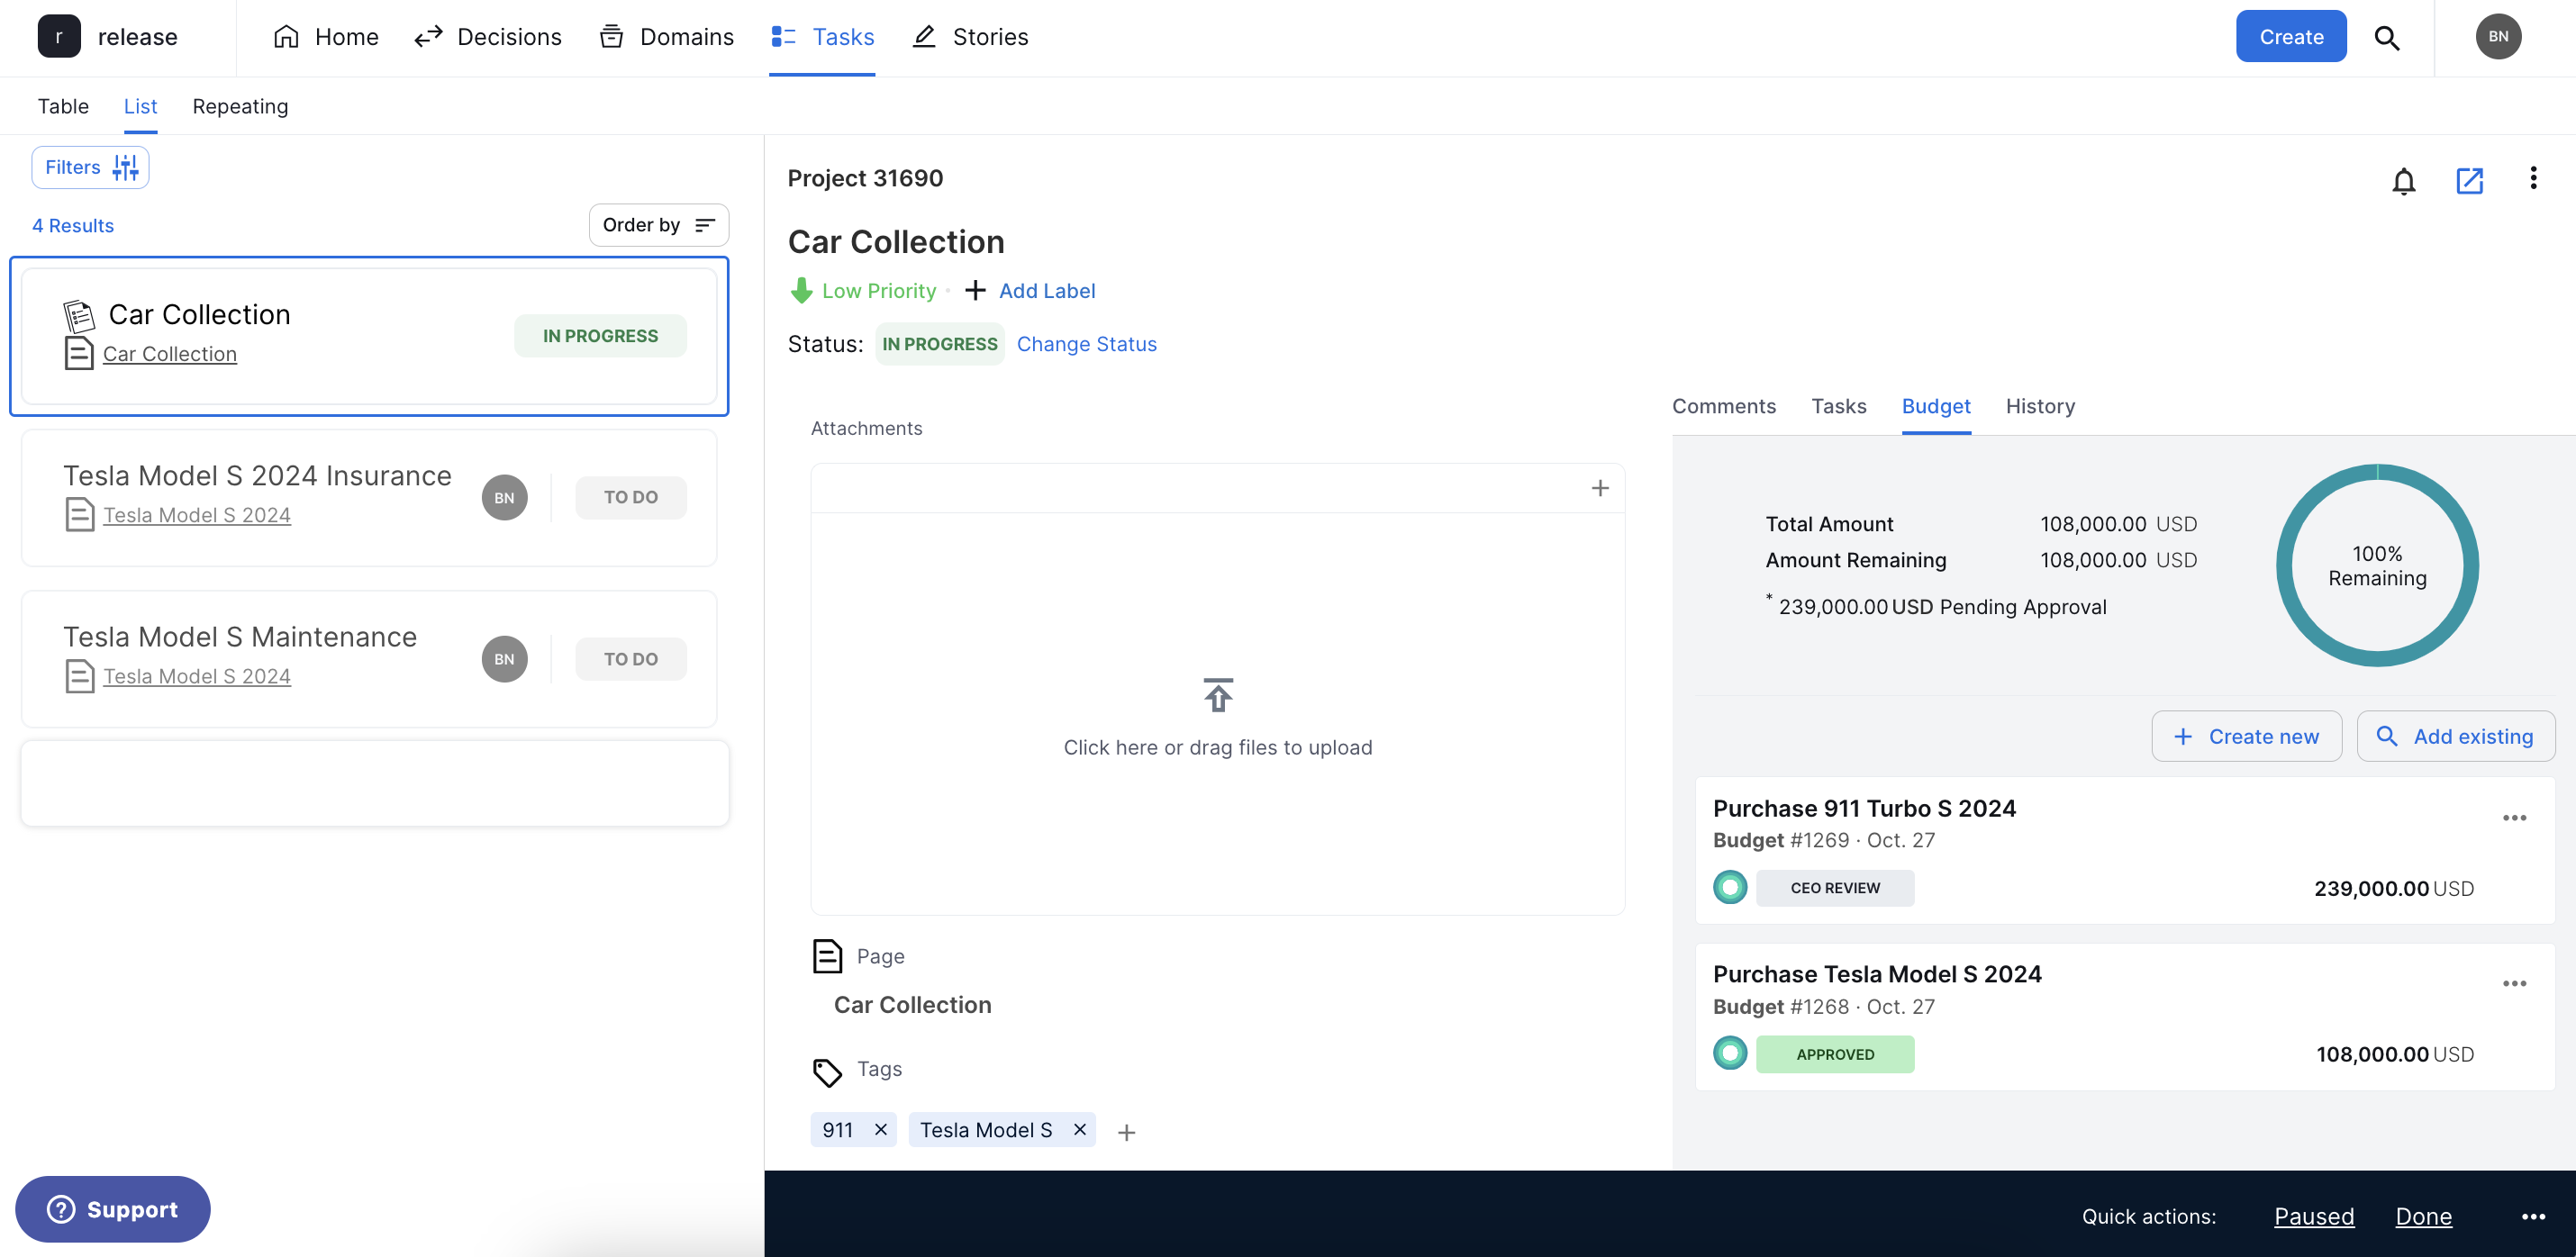Click Add existing budget button
The width and height of the screenshot is (2576, 1257).
(x=2456, y=737)
